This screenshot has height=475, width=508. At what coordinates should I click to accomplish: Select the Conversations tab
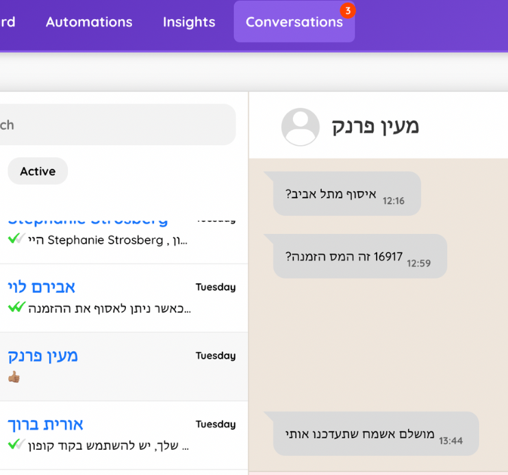coord(294,22)
